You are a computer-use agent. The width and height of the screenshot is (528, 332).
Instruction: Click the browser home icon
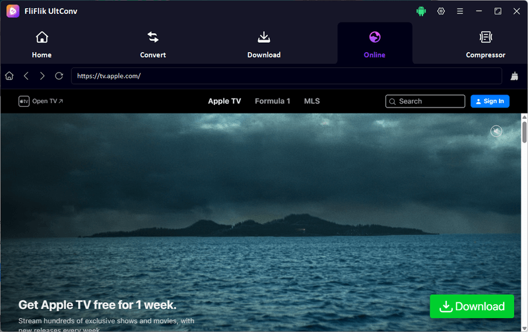9,76
